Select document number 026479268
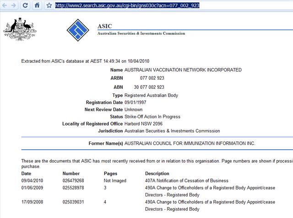Image resolution: width=293 pixels, height=218 pixels. [74, 180]
